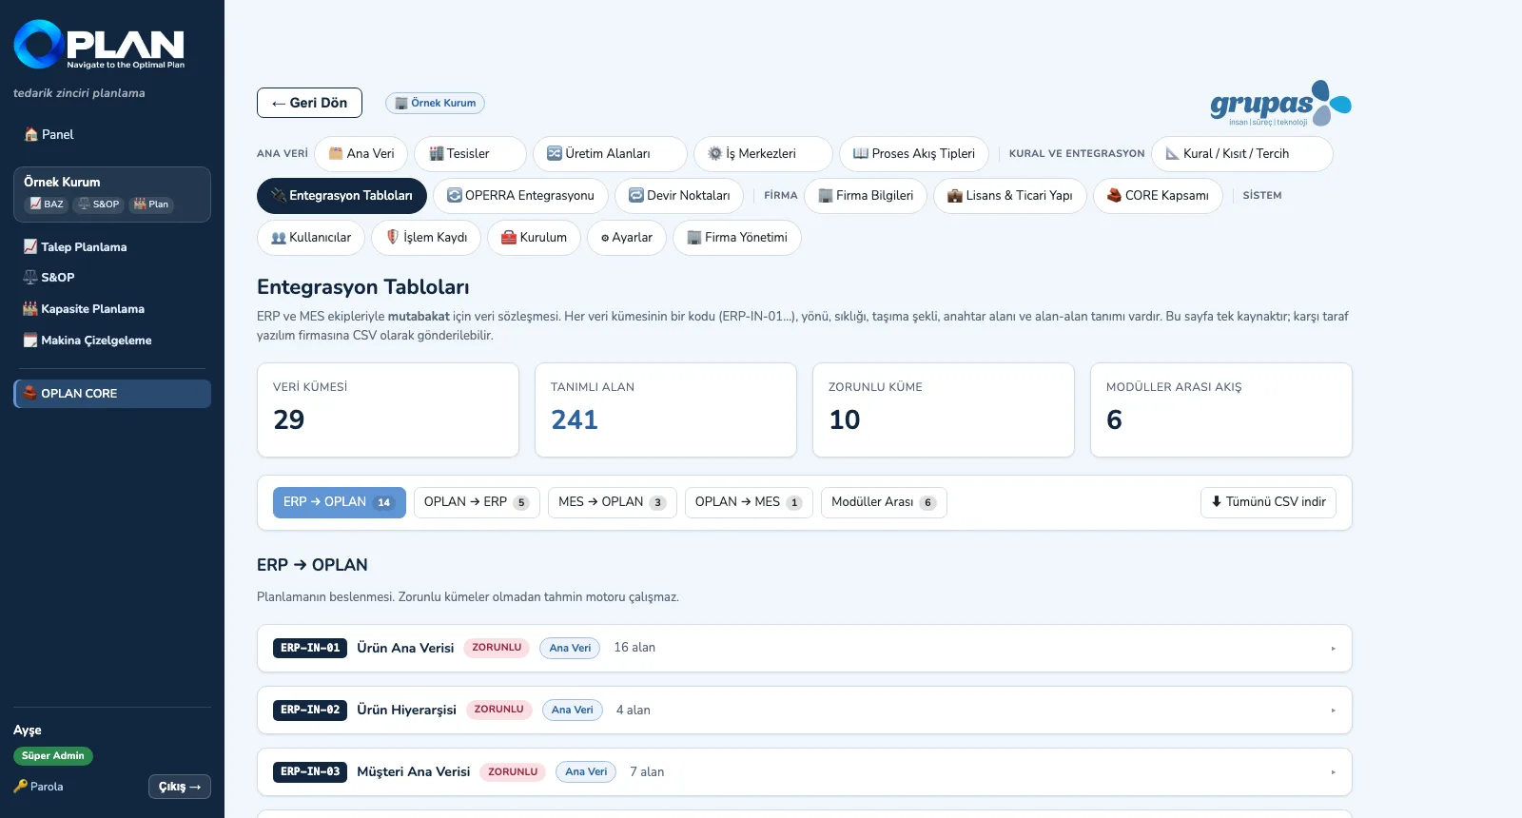Download all with Tümünü CSV indir
This screenshot has height=818, width=1522.
(1268, 502)
